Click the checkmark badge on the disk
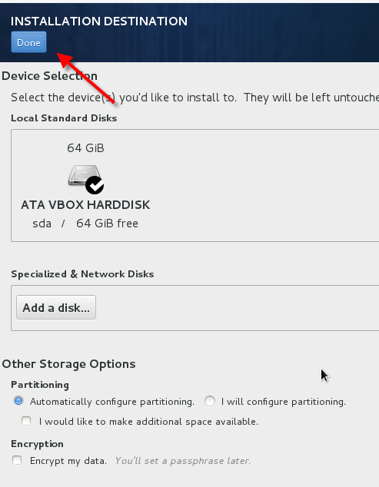The height and width of the screenshot is (487, 379). 95,185
